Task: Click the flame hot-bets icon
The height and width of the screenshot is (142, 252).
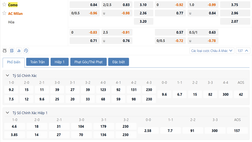Action: coord(5,50)
